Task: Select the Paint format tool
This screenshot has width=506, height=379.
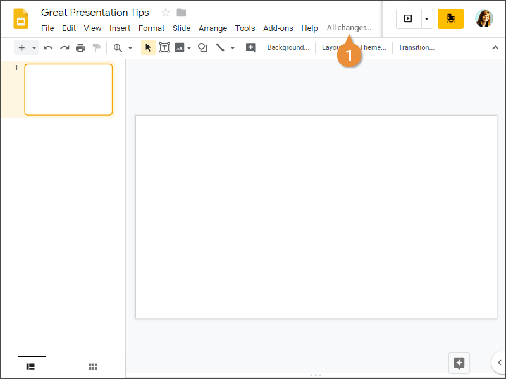Action: 96,47
